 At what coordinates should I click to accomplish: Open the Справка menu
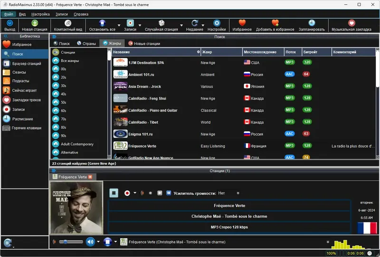[81, 14]
